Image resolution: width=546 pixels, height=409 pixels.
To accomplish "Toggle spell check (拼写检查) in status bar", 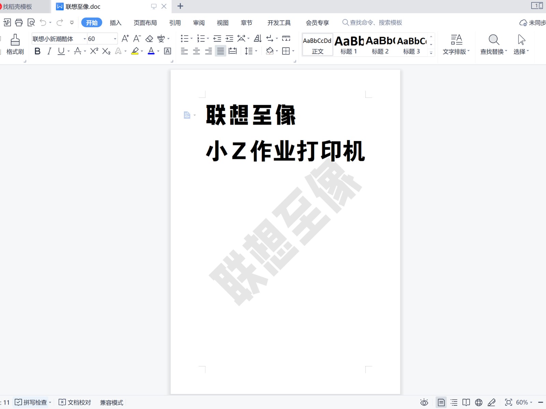I will (31, 403).
